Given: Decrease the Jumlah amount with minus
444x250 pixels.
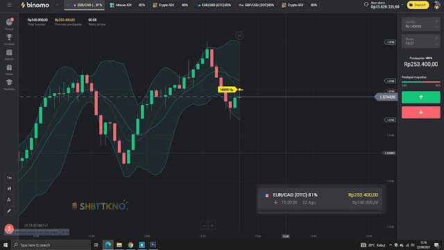Looking at the screenshot, I should [x=436, y=27].
